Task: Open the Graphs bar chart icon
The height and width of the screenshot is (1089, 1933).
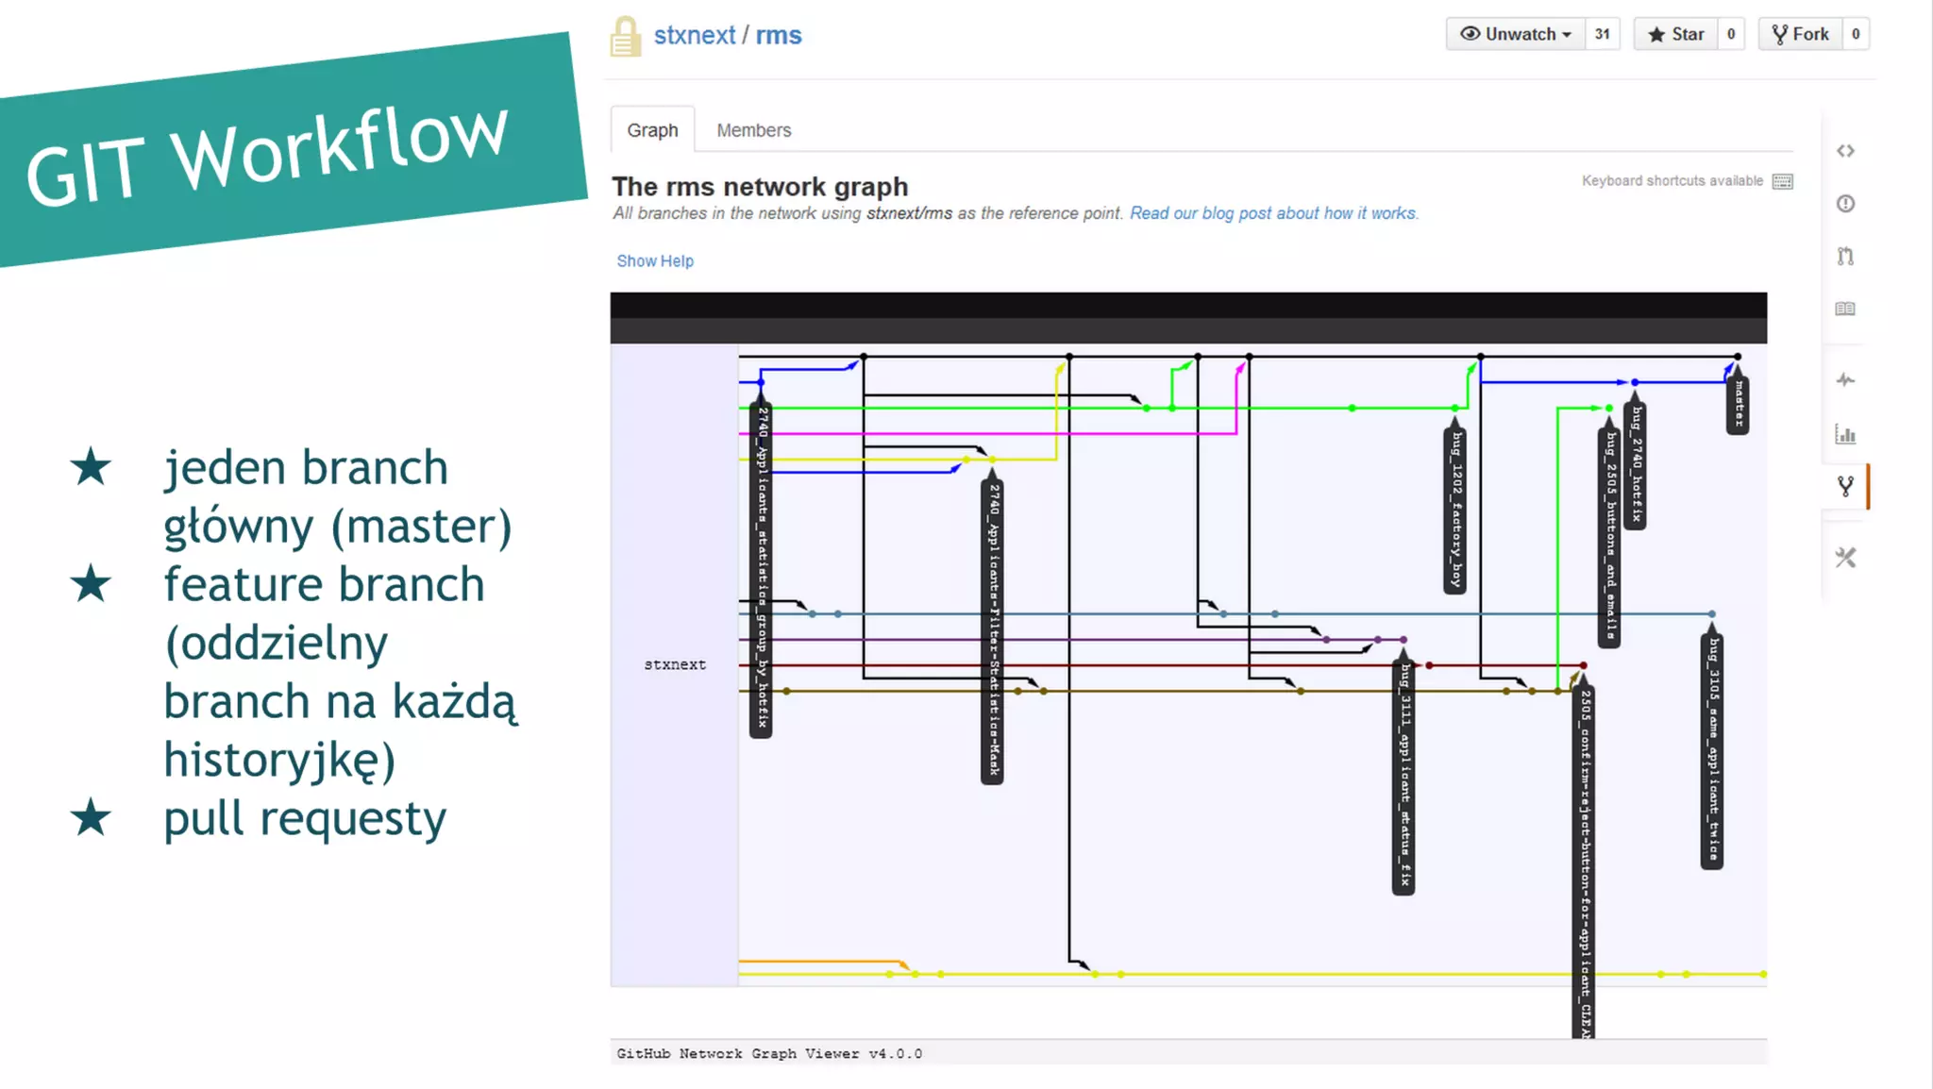Action: coord(1845,434)
